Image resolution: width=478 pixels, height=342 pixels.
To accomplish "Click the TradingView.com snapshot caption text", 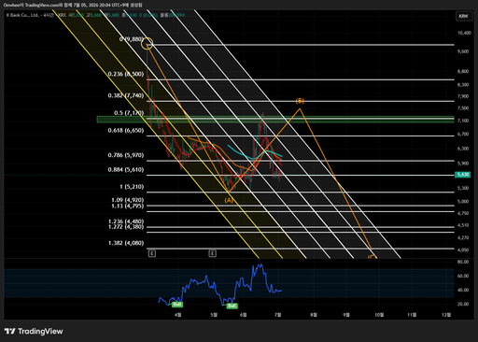I will coord(73,5).
